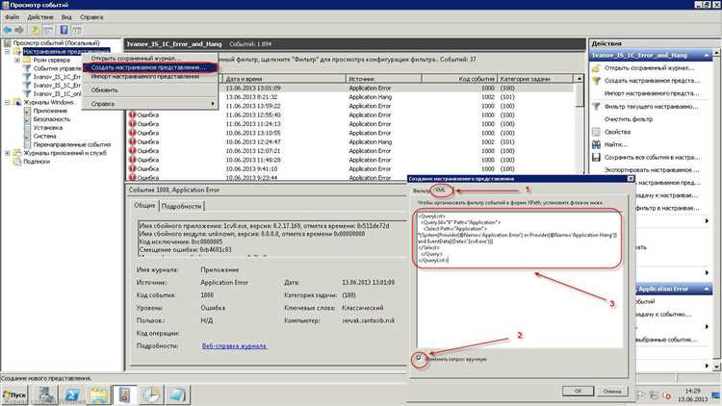Select the 'Роли сервера' folder in tree
Screen dimensions: 722x406
point(51,60)
